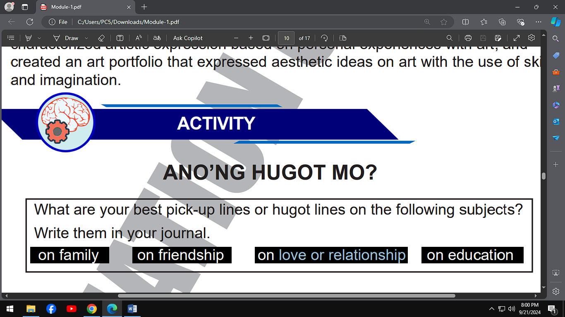This screenshot has width=565, height=317.
Task: Open the Copilot sidebar
Action: click(555, 21)
